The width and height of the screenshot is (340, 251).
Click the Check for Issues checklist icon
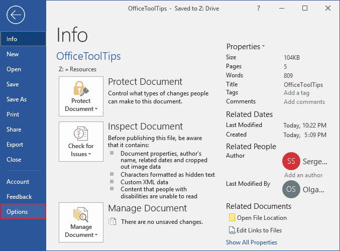point(81,134)
